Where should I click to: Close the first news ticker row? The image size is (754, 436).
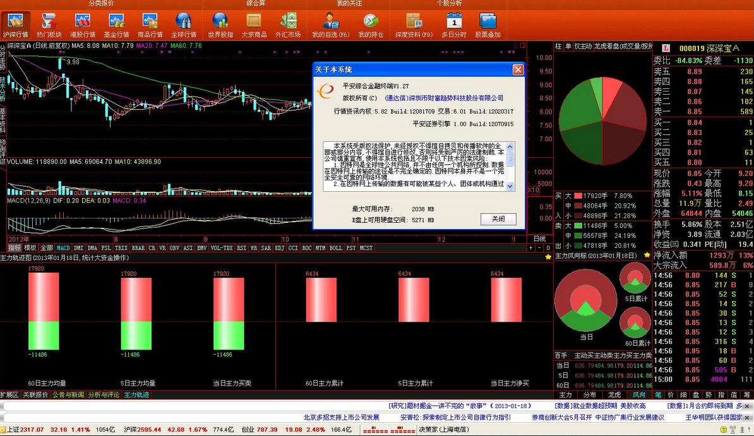(747, 406)
